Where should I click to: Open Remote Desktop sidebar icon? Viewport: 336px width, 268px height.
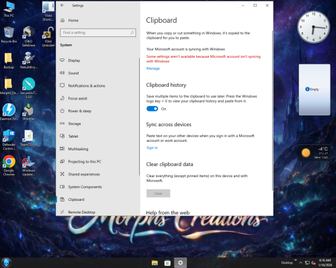pos(62,212)
